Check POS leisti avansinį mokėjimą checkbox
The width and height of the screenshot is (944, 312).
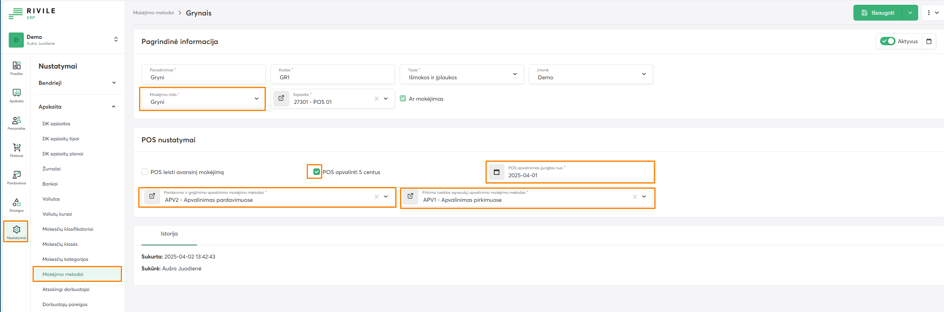tap(145, 172)
